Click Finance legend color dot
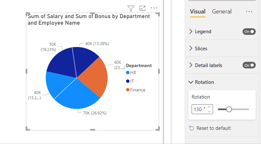This screenshot has width=261, height=144. pyautogui.click(x=128, y=90)
